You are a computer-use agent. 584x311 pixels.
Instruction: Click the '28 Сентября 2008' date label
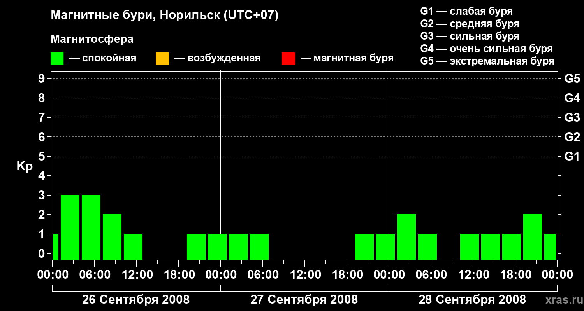pyautogui.click(x=472, y=300)
